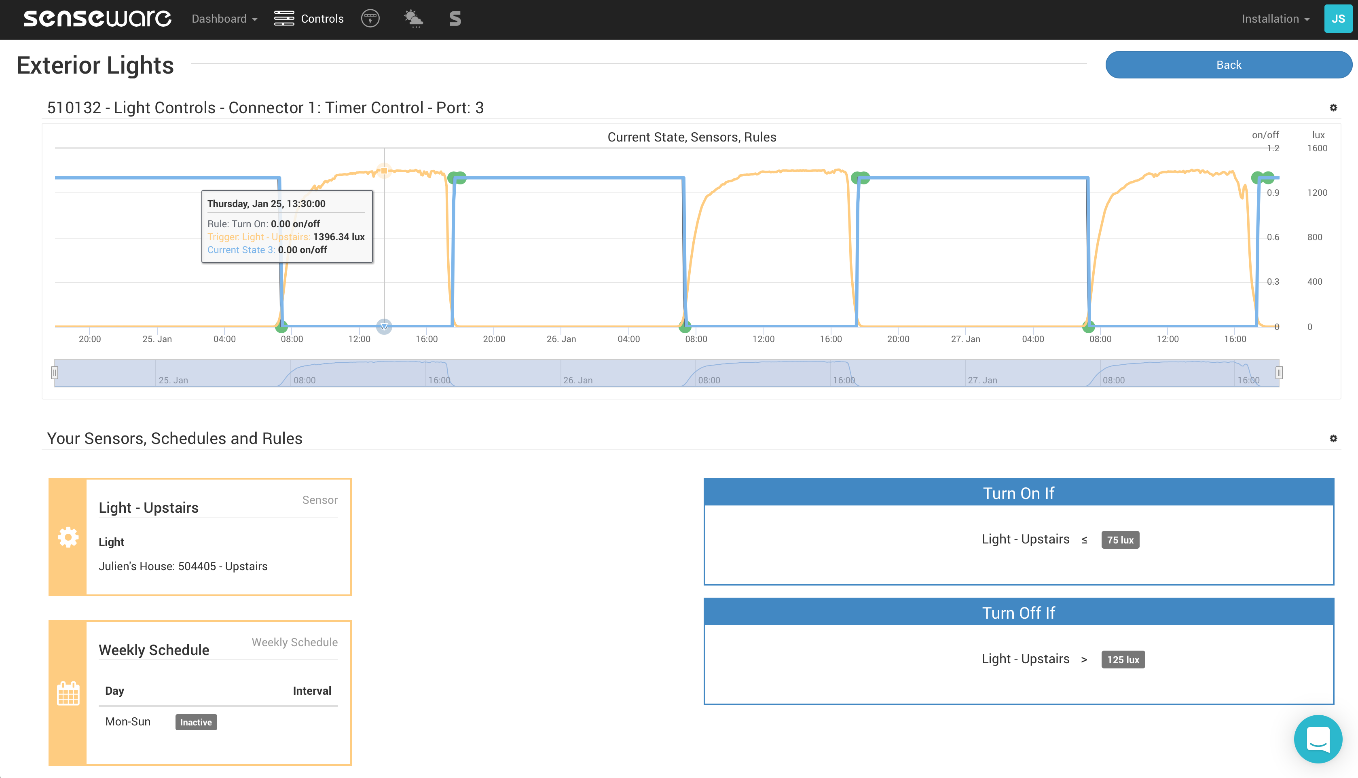Screen dimensions: 1358x778
Task: Click the 'Sensor' type label on sensor card
Action: tap(319, 500)
